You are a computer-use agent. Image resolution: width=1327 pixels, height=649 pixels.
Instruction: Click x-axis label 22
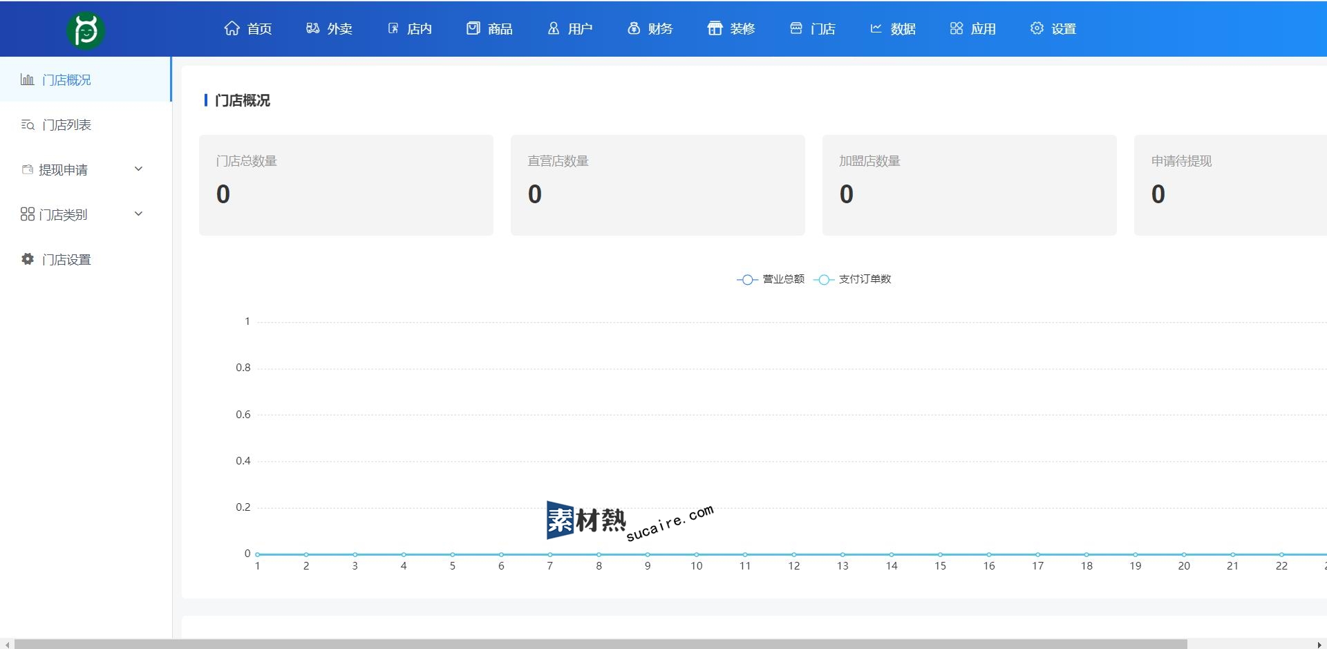coord(1281,566)
